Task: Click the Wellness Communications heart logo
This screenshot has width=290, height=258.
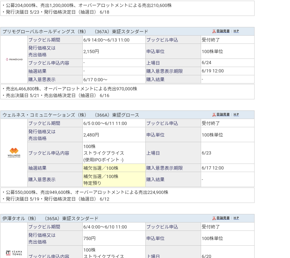Action: coord(14,153)
